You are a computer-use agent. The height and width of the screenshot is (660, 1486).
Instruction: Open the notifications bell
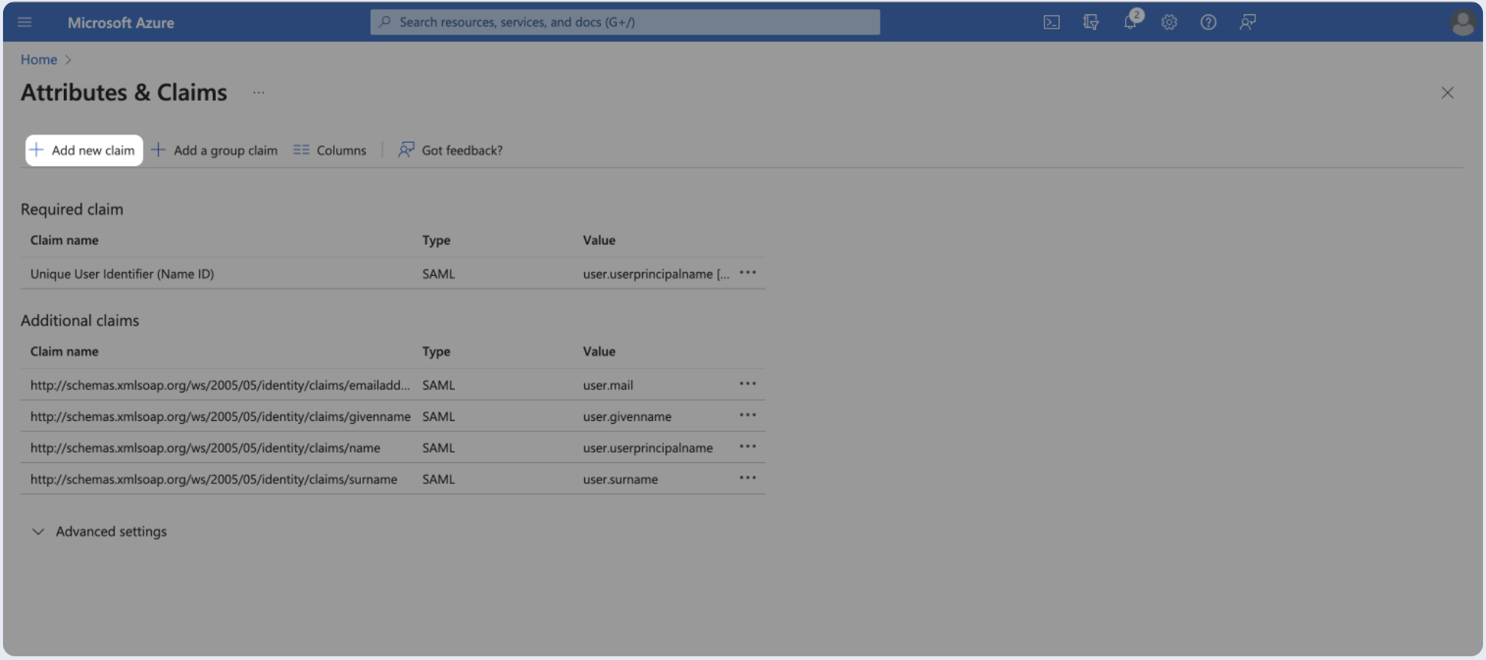(x=1130, y=23)
